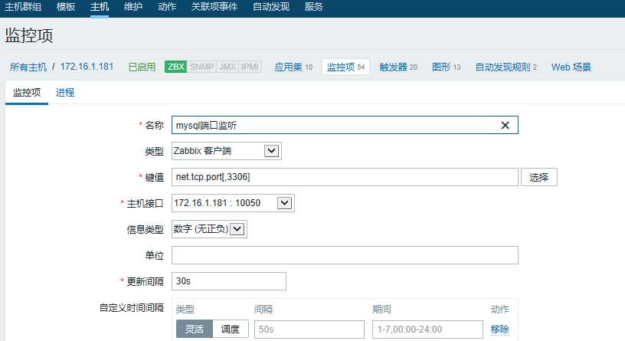
Task: Click the 选择 button next to 键值
Action: pos(539,177)
